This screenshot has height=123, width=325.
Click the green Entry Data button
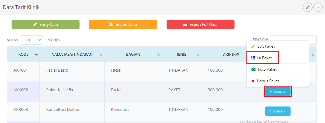pyautogui.click(x=46, y=25)
